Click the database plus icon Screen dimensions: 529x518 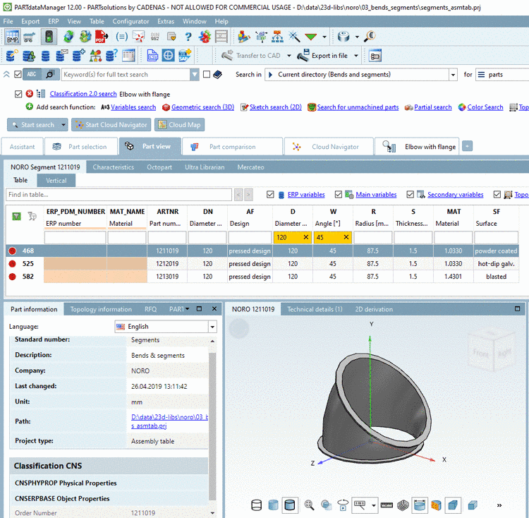[x=78, y=55]
